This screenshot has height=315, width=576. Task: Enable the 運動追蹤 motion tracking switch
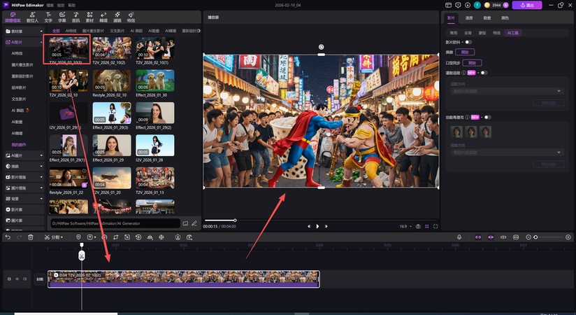point(483,72)
